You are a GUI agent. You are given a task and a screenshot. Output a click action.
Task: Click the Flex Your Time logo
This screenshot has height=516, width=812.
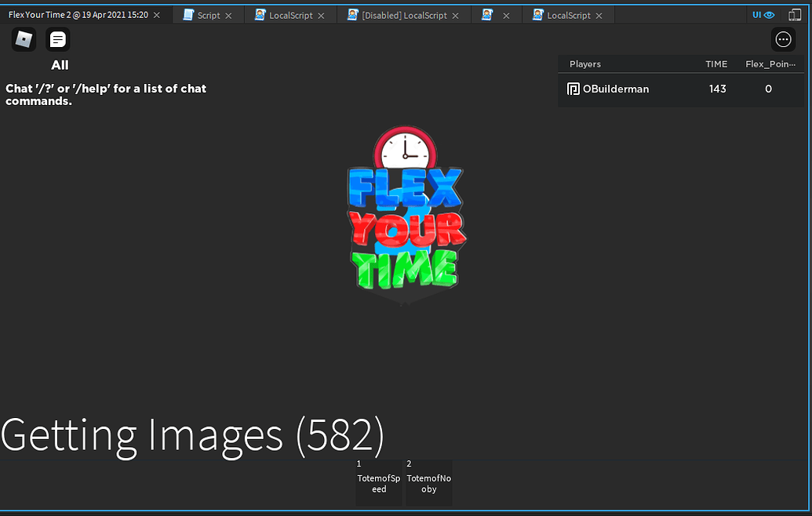406,214
